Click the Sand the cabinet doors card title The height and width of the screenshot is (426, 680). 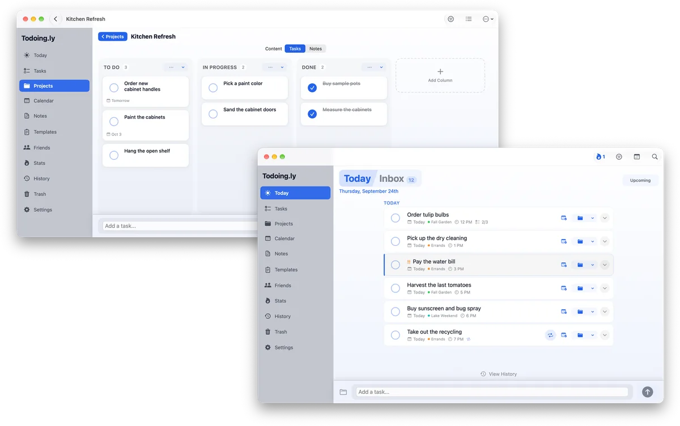[250, 110]
